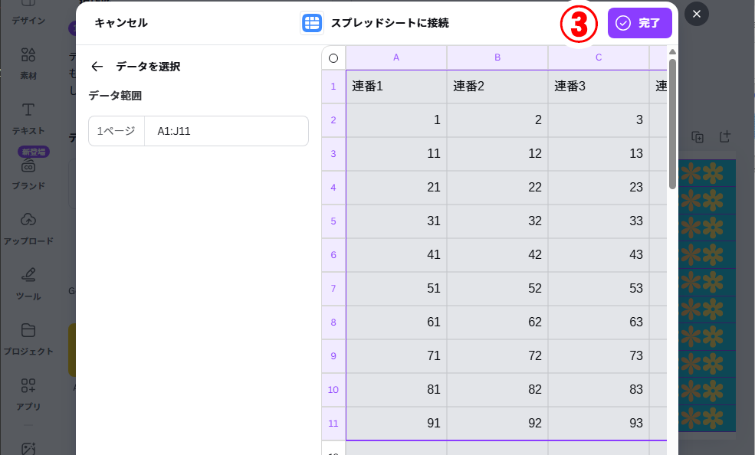Click the back arrow beside データを選択
755x455 pixels.
click(97, 67)
